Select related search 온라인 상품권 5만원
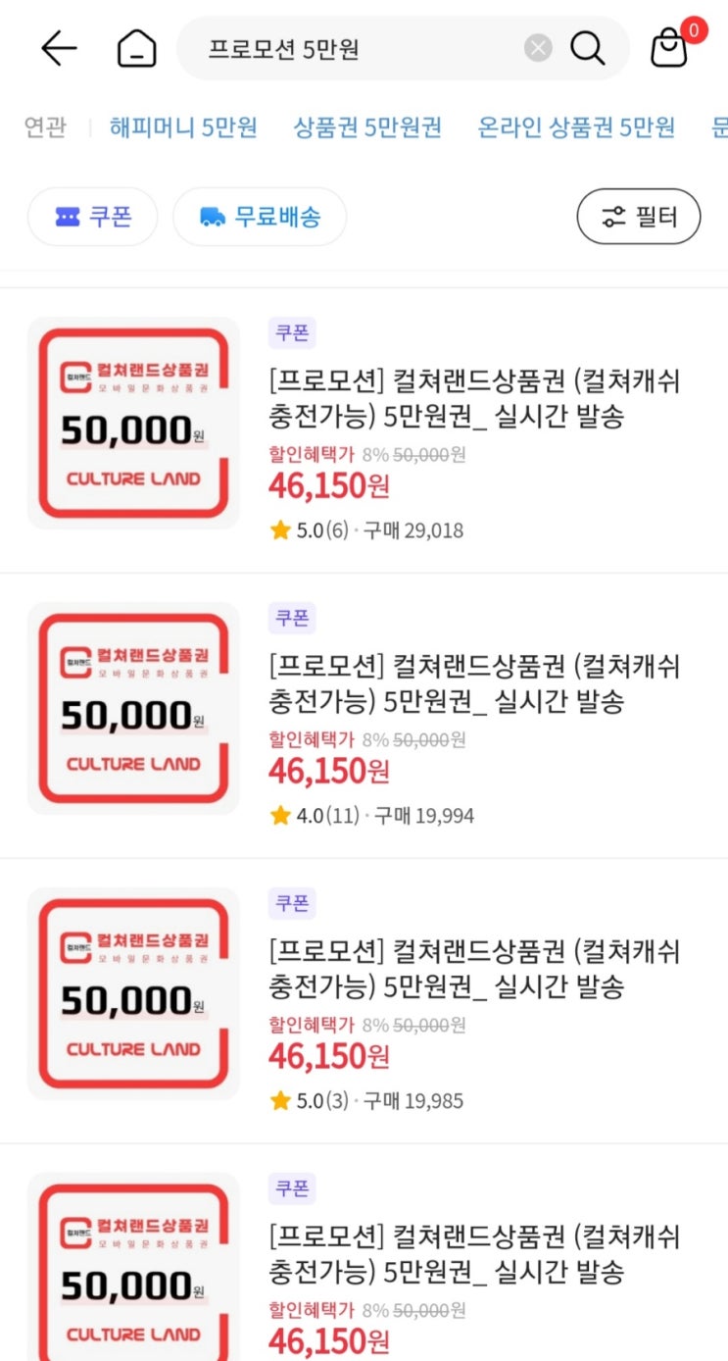The height and width of the screenshot is (1361, 728). (576, 127)
